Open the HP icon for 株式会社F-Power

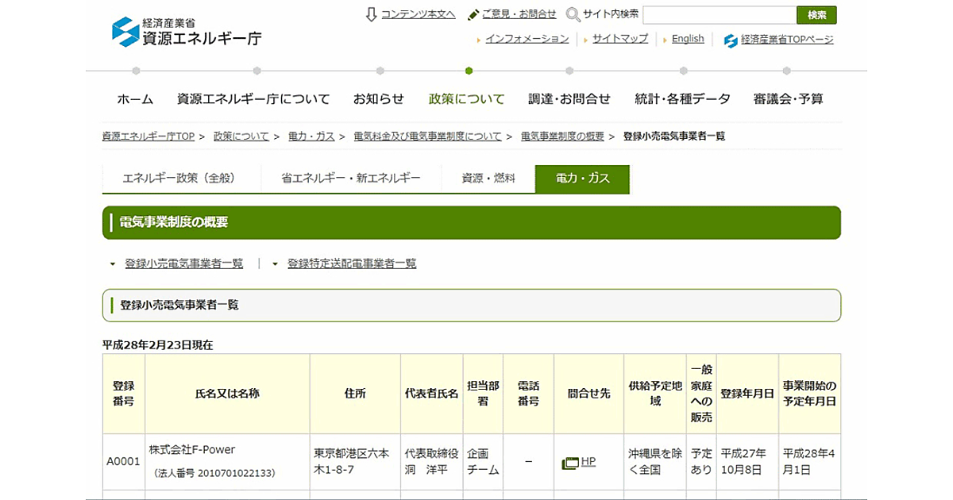pos(571,463)
